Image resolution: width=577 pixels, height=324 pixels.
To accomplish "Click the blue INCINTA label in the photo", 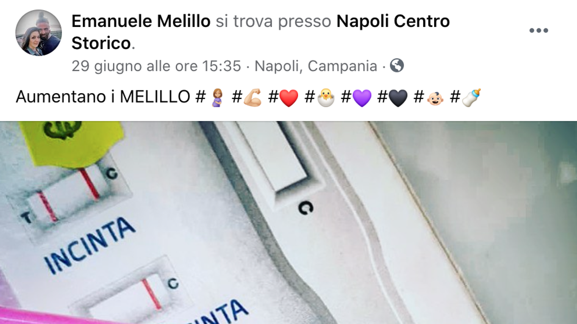I will (90, 245).
